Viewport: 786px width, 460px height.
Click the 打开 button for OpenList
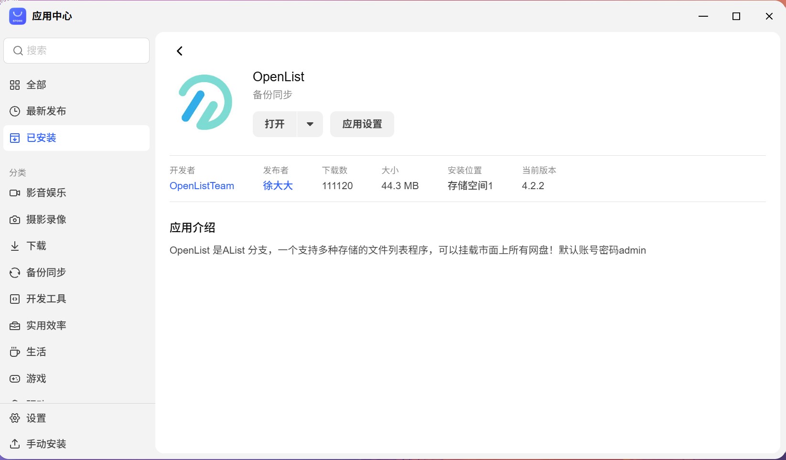[x=275, y=124]
